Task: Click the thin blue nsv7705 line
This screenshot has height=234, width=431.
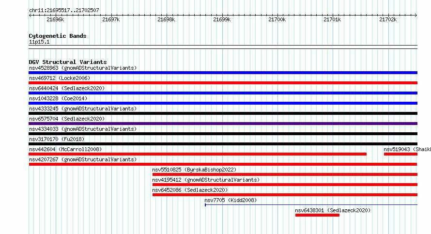Action: [311, 204]
